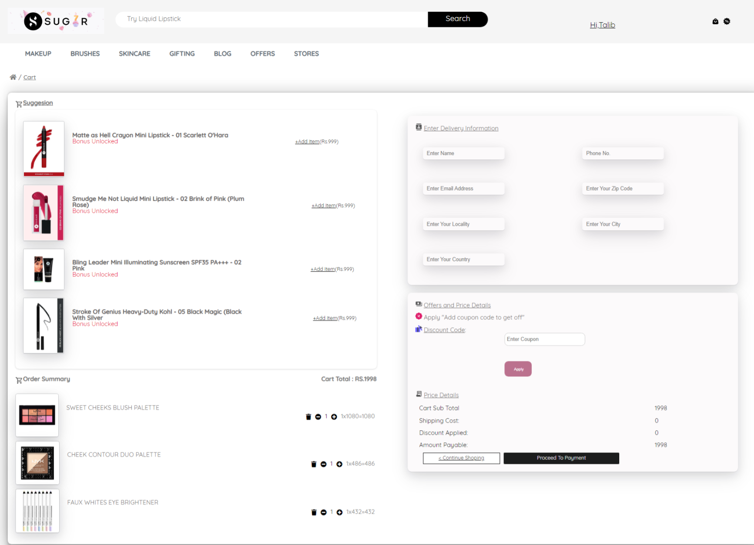Click Continue Shoping link

pyautogui.click(x=461, y=458)
